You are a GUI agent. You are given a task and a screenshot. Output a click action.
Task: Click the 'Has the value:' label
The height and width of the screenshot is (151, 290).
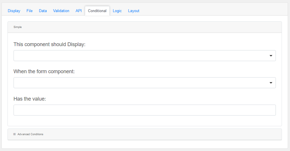[30, 99]
